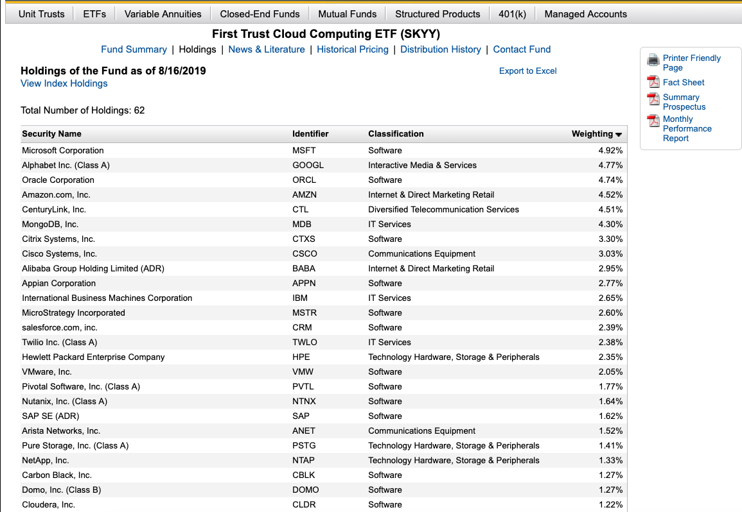Go to Mutual Funds tab
This screenshot has width=742, height=512.
click(348, 14)
